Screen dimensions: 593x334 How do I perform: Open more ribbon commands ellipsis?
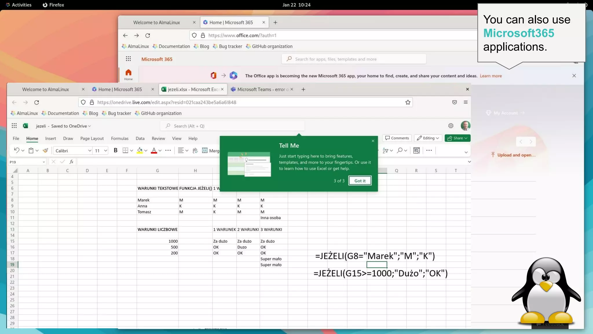point(429,150)
